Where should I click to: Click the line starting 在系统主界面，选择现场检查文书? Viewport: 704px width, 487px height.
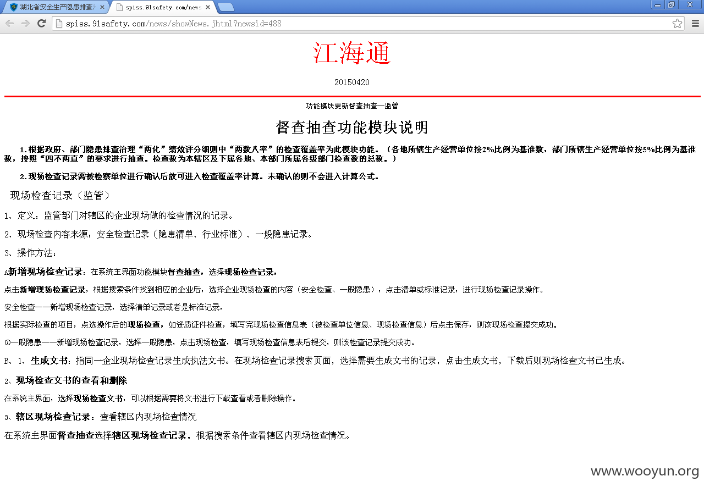150,398
